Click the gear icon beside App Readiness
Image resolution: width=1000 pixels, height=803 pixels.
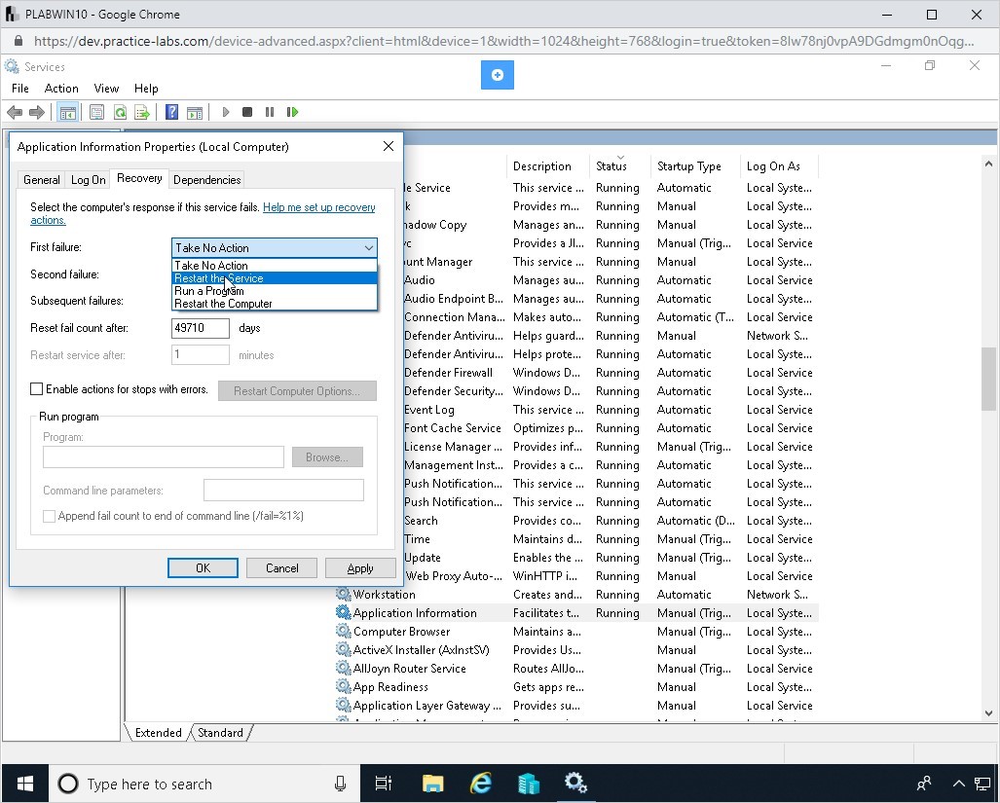(343, 686)
